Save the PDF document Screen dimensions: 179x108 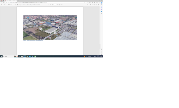click(x=92, y=5)
